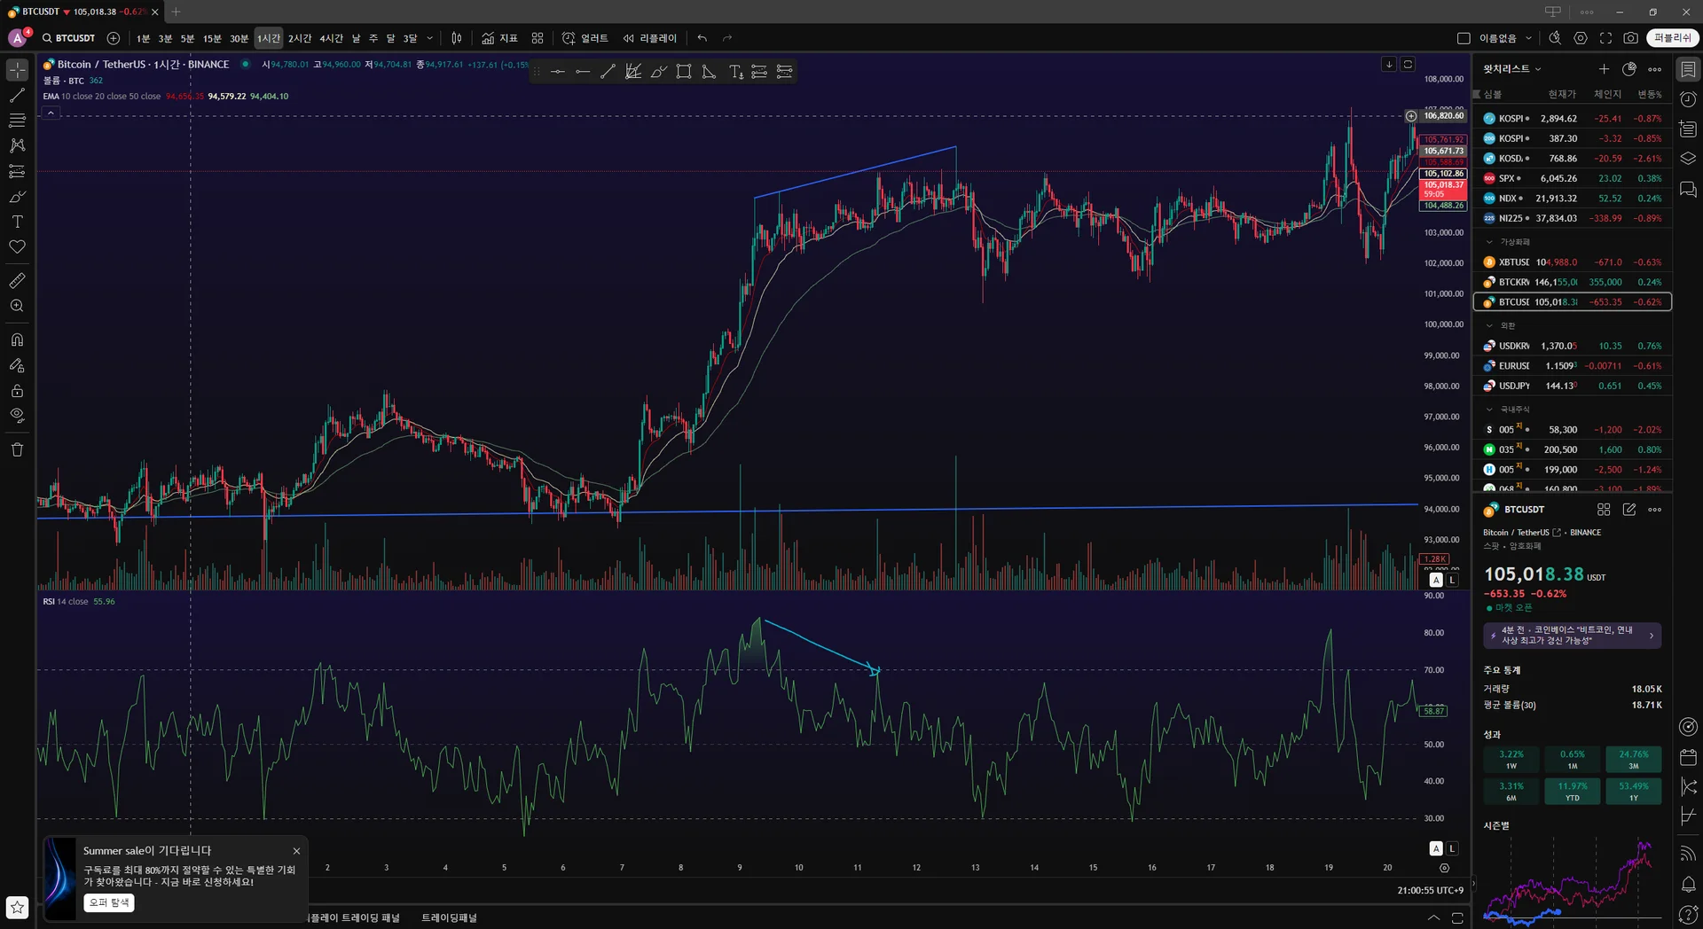Switch to the 4시간 timeframe
Image resolution: width=1703 pixels, height=929 pixels.
331,38
